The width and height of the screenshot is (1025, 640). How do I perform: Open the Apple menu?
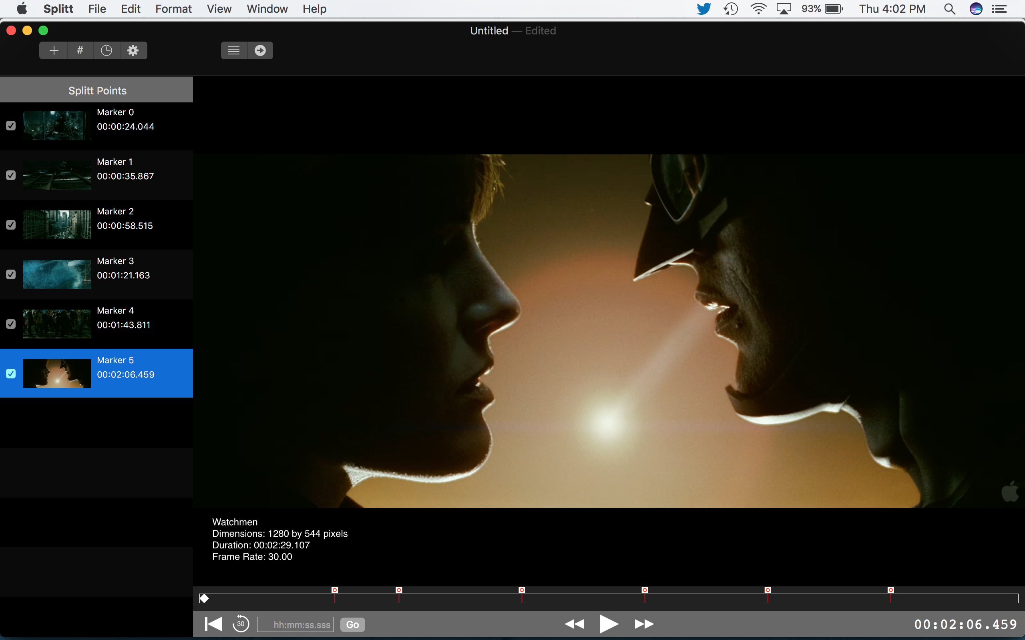pyautogui.click(x=22, y=8)
